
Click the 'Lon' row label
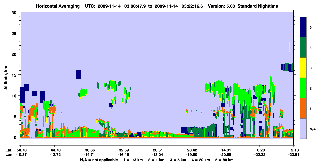click(9, 155)
